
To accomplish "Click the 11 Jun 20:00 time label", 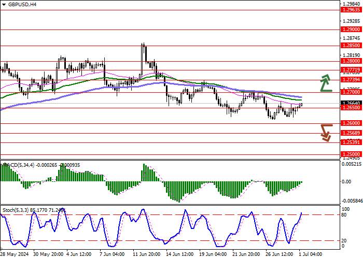I will [x=147, y=254].
